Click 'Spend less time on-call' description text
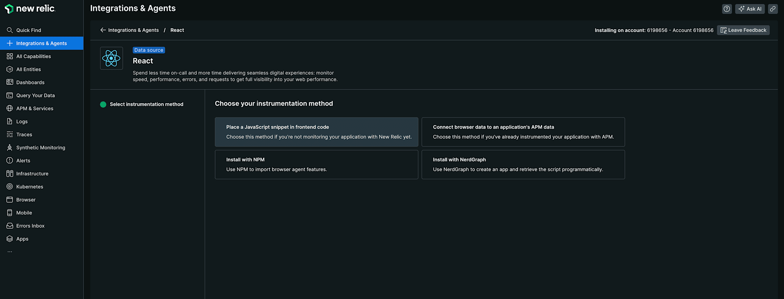Viewport: 784px width, 299px height. tap(235, 76)
